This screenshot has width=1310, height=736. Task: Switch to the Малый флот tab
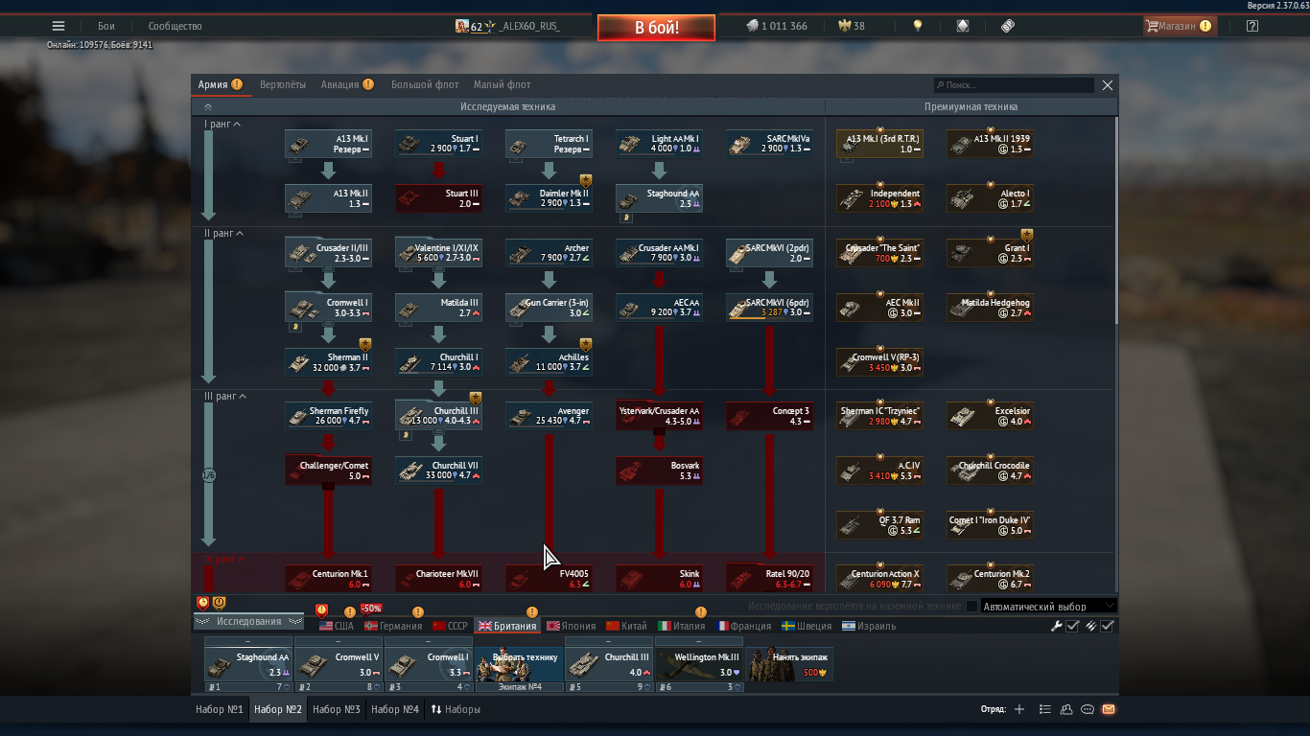click(x=503, y=84)
